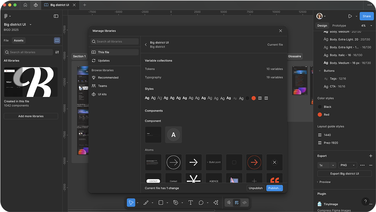376x212 pixels.
Task: Select the Rectangle shape tool
Action: [161, 203]
